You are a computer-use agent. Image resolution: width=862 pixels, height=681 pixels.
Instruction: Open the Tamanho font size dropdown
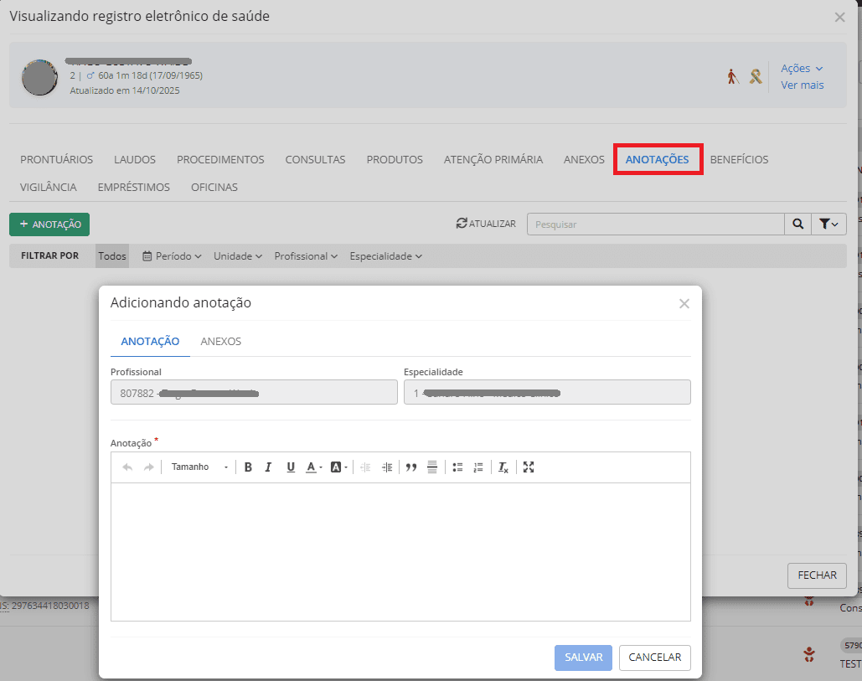(x=199, y=467)
